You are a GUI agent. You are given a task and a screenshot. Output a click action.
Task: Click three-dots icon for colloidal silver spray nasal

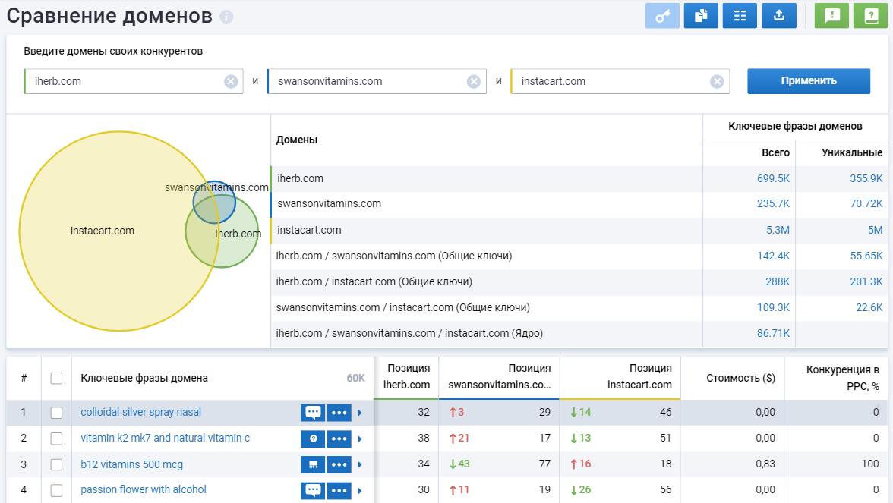[339, 413]
